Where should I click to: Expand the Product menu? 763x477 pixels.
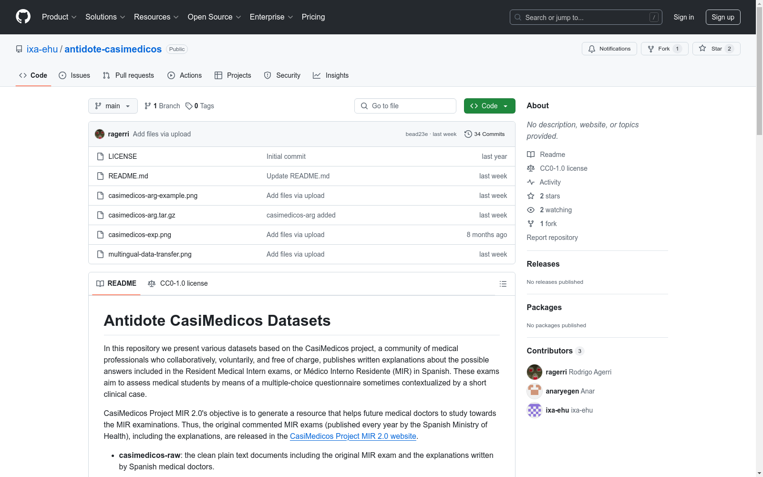[x=59, y=17]
